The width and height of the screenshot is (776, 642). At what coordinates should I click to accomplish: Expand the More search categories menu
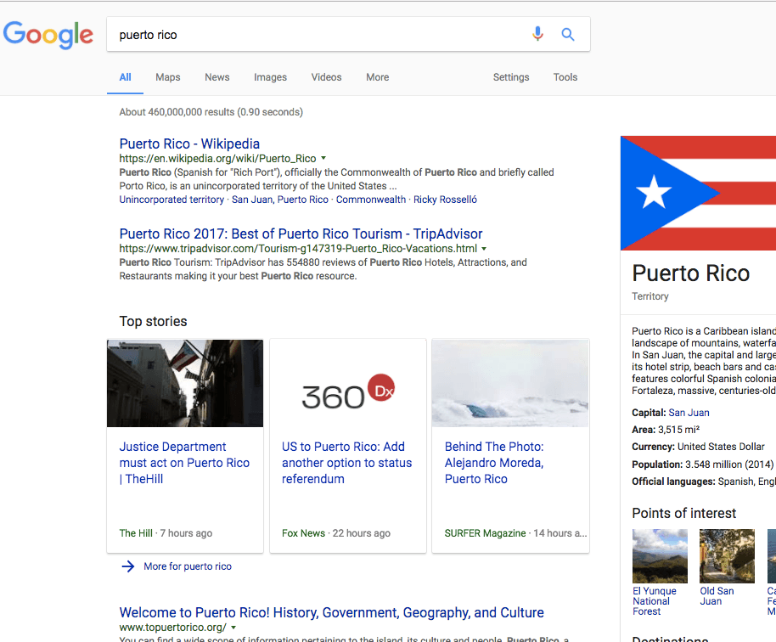click(378, 77)
